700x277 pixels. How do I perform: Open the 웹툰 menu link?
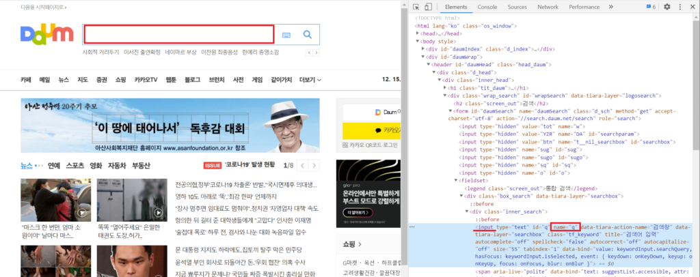pos(171,80)
